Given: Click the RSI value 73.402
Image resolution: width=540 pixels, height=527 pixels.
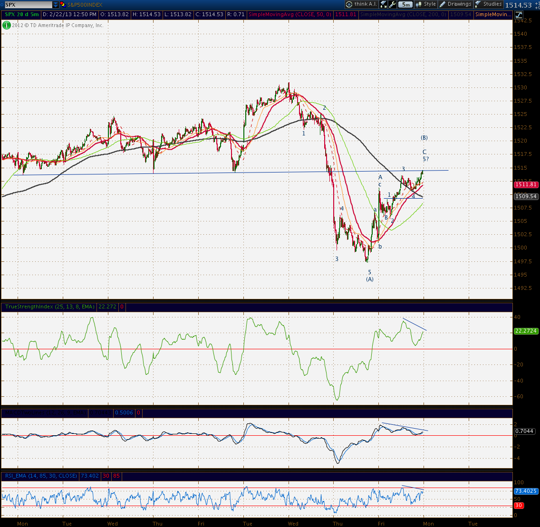Looking at the screenshot, I should pyautogui.click(x=90, y=476).
